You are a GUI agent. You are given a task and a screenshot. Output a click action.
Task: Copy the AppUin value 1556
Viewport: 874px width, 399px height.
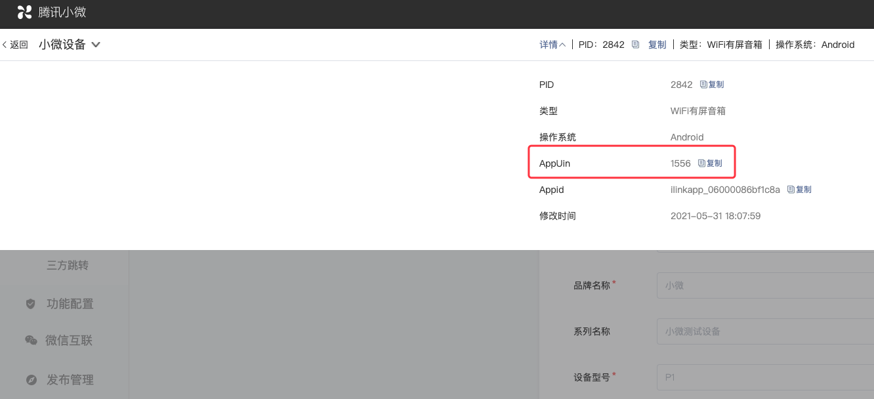(710, 163)
